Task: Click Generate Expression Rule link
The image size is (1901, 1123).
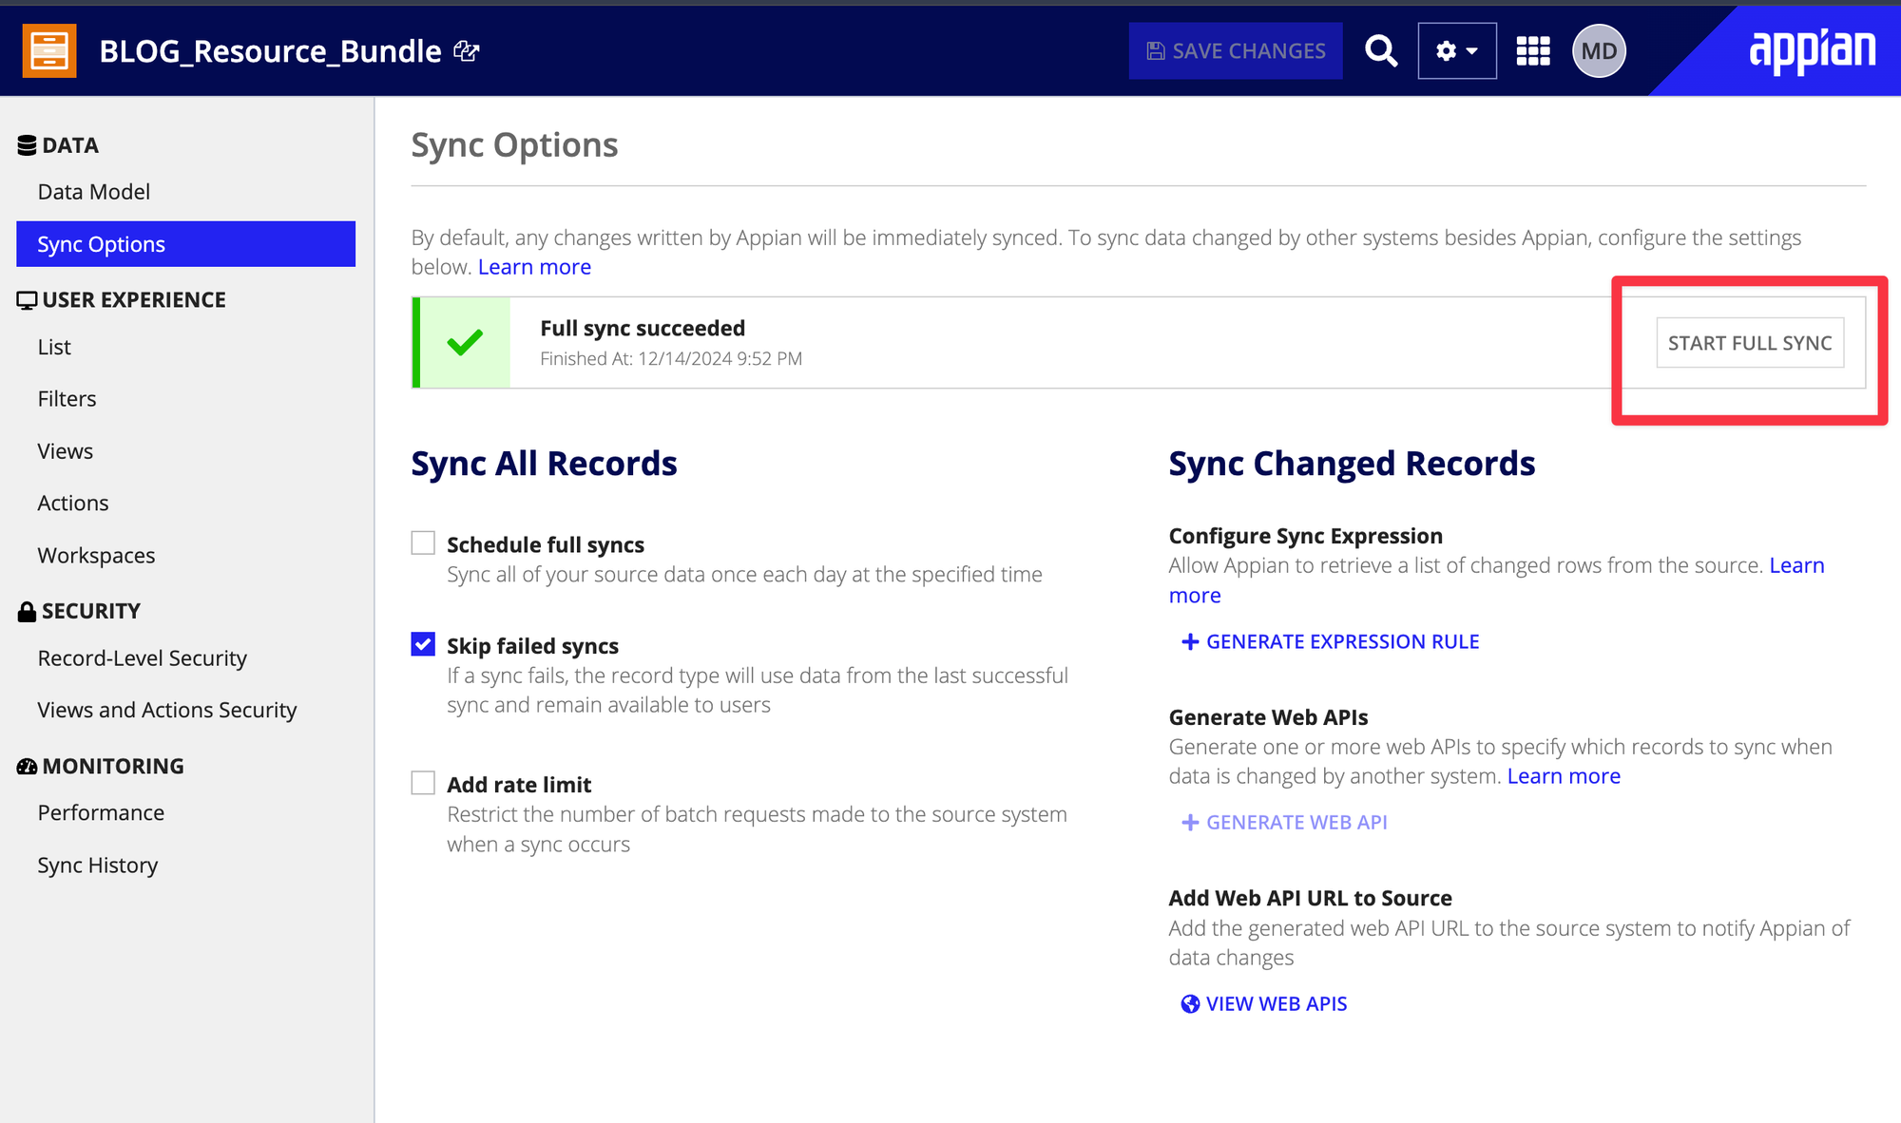Action: (1330, 642)
